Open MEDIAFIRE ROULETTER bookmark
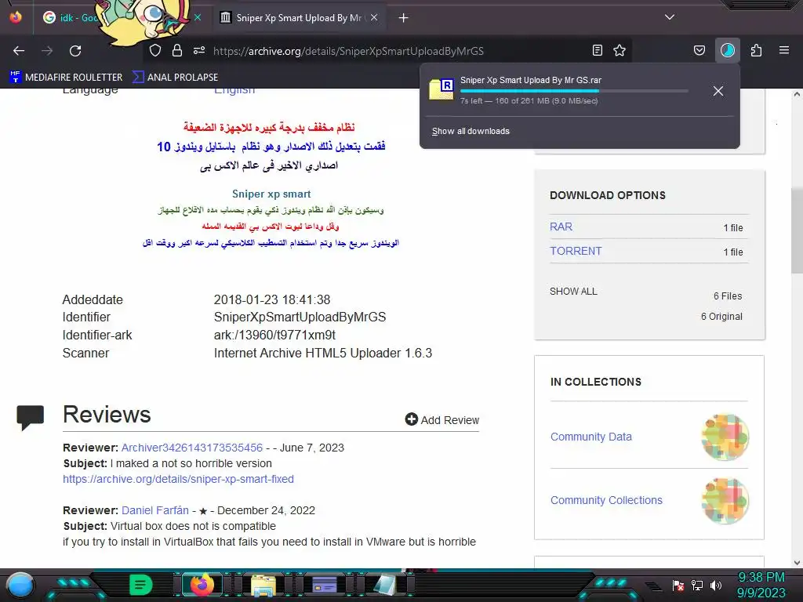This screenshot has height=602, width=803. 66,78
